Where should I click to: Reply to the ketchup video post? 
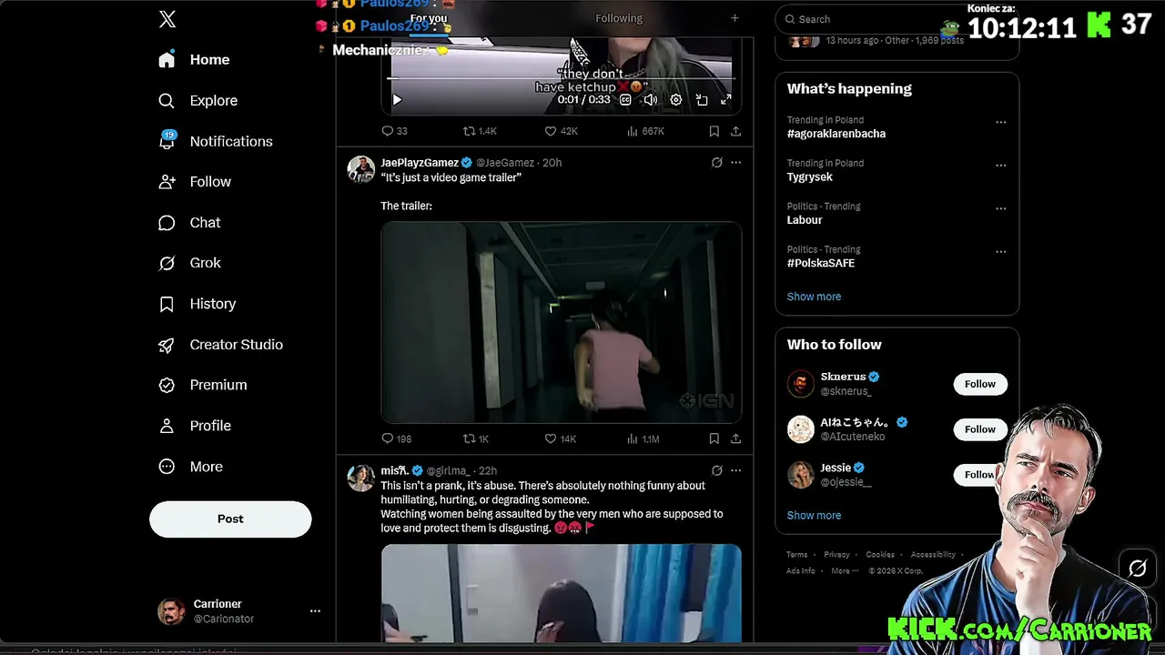click(x=394, y=131)
